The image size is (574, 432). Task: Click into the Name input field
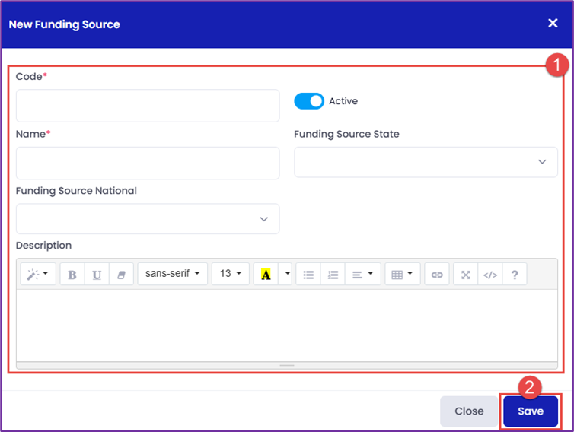(148, 164)
